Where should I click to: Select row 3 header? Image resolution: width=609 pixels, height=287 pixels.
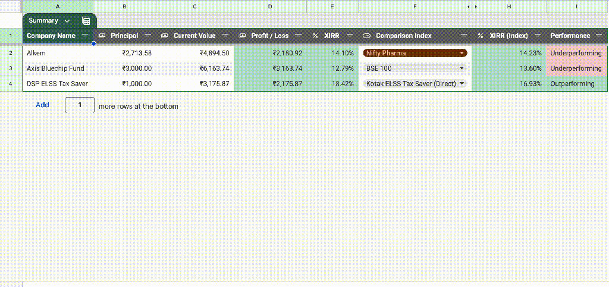pos(11,68)
